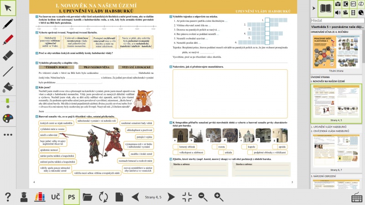Click the 'epidemie nemocí' label bubble

(49, 150)
